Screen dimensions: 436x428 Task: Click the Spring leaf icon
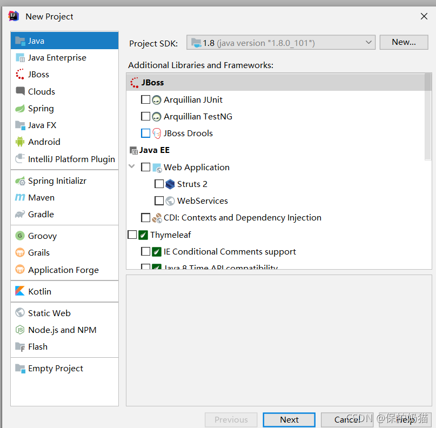pos(20,108)
